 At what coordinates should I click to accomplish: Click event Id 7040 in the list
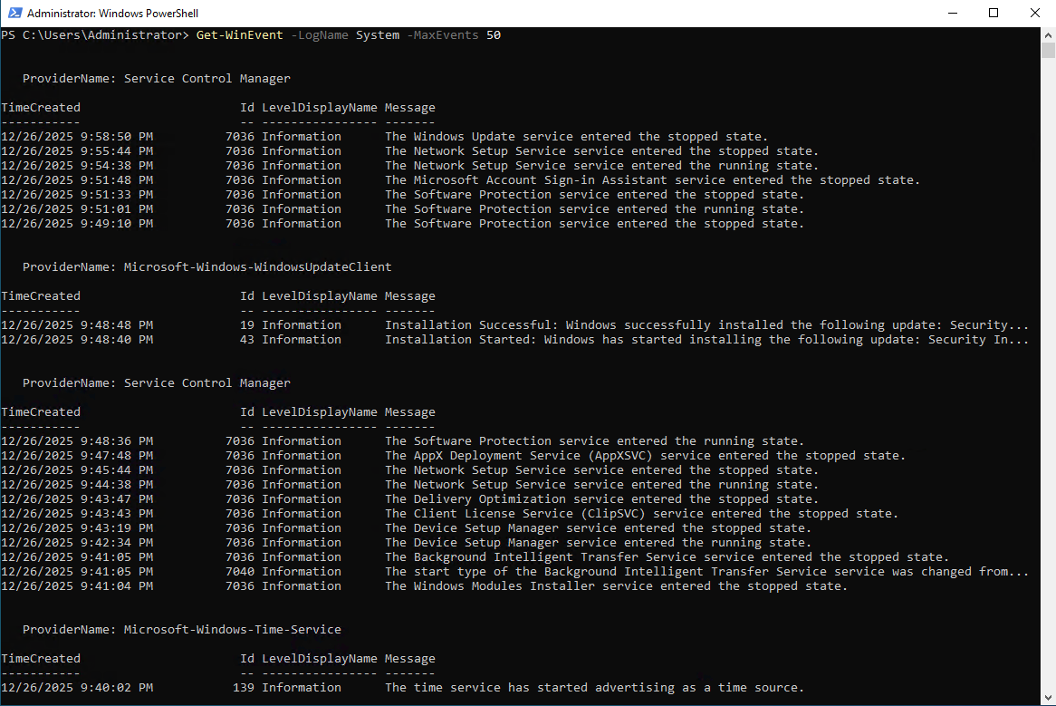tap(239, 572)
